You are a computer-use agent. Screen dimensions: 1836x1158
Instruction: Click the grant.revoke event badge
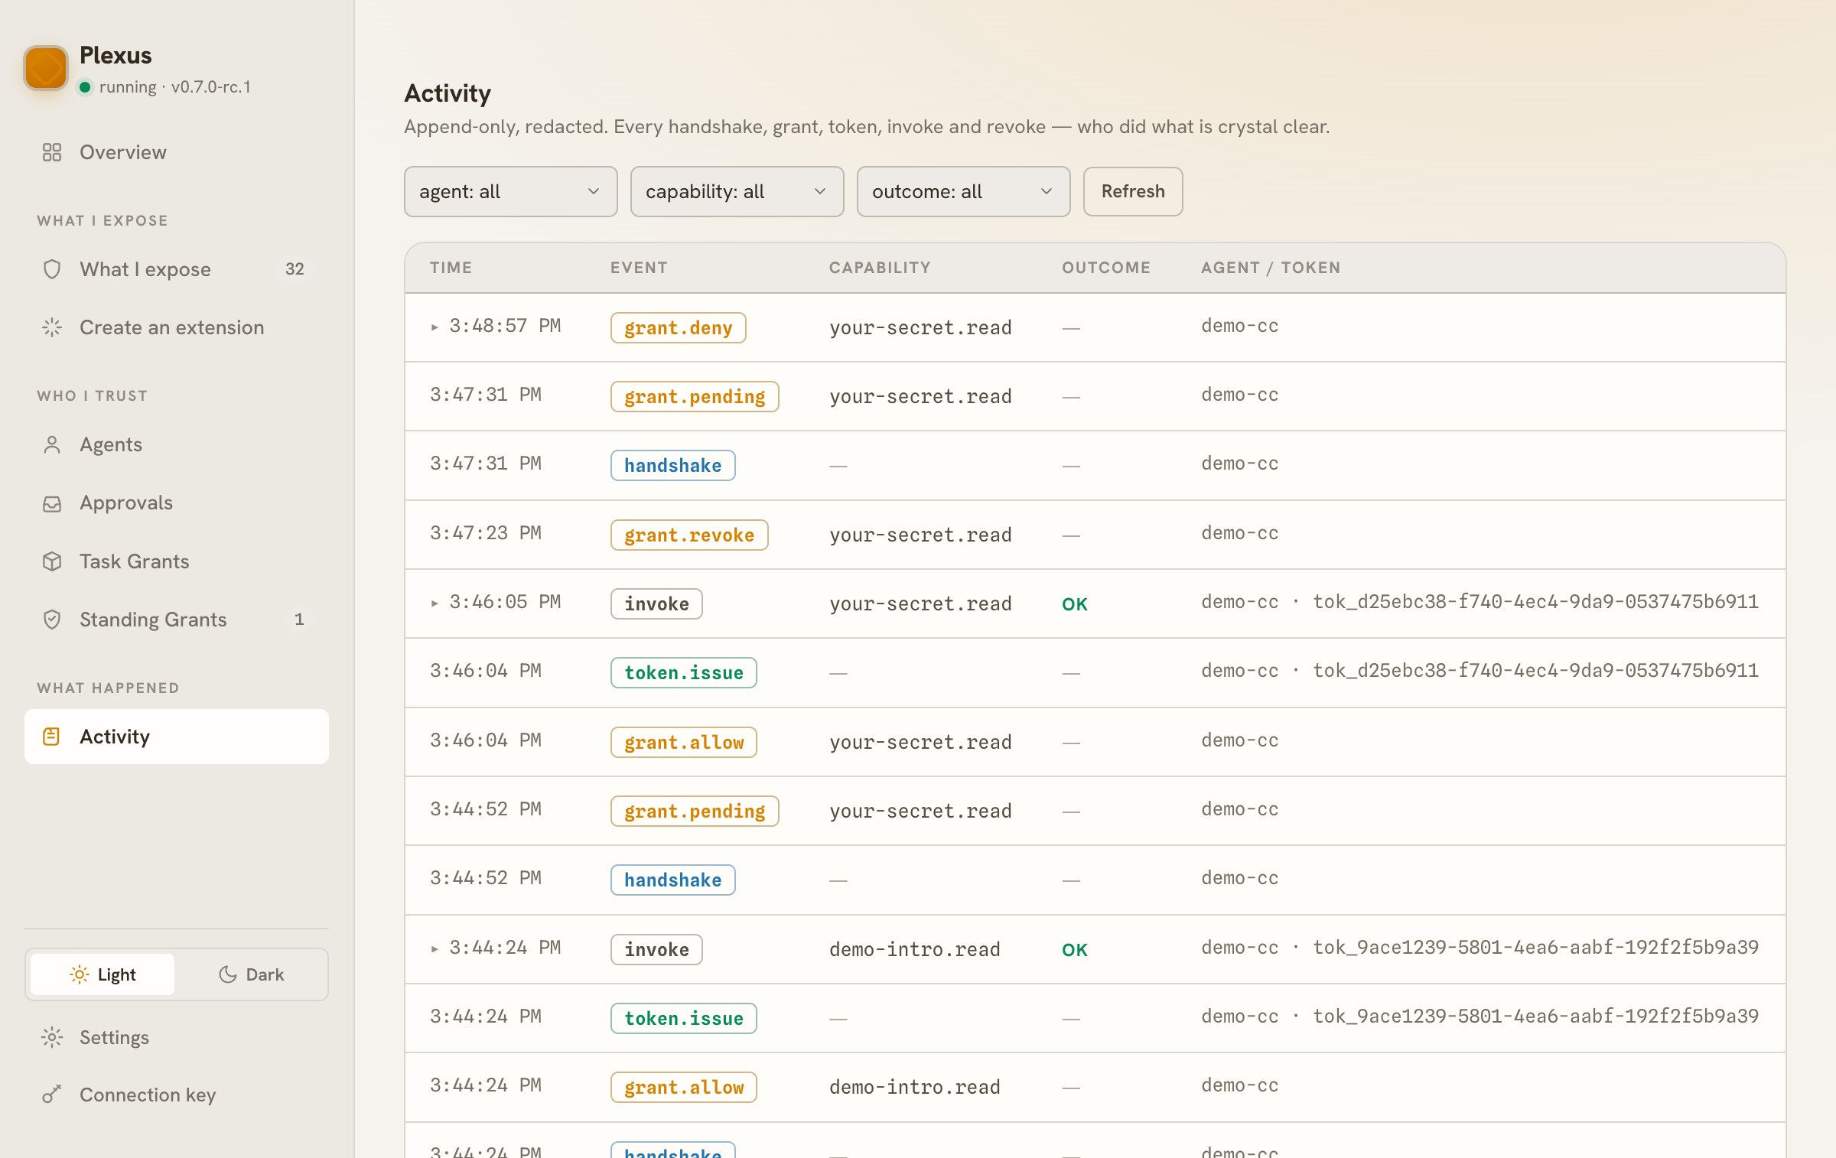[689, 535]
